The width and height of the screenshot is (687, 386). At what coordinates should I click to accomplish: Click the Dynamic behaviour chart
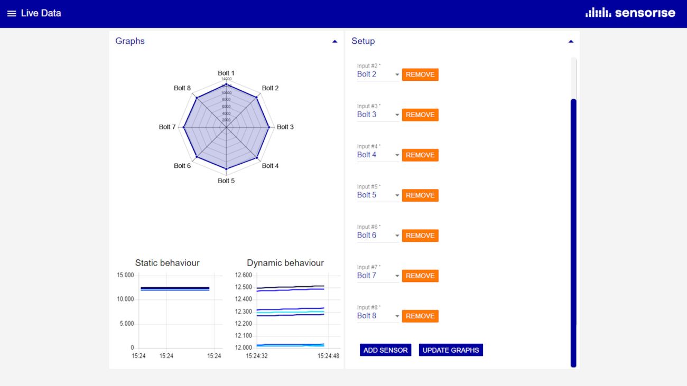point(290,312)
